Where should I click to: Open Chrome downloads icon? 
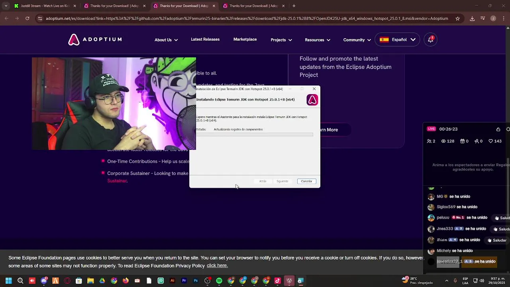tap(472, 18)
